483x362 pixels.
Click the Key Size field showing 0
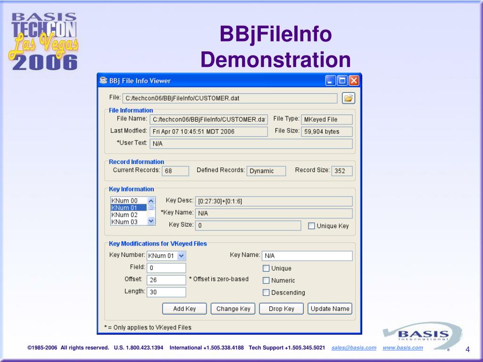(248, 225)
